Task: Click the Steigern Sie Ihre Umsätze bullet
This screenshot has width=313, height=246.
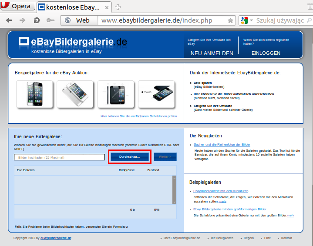Action: point(213,106)
